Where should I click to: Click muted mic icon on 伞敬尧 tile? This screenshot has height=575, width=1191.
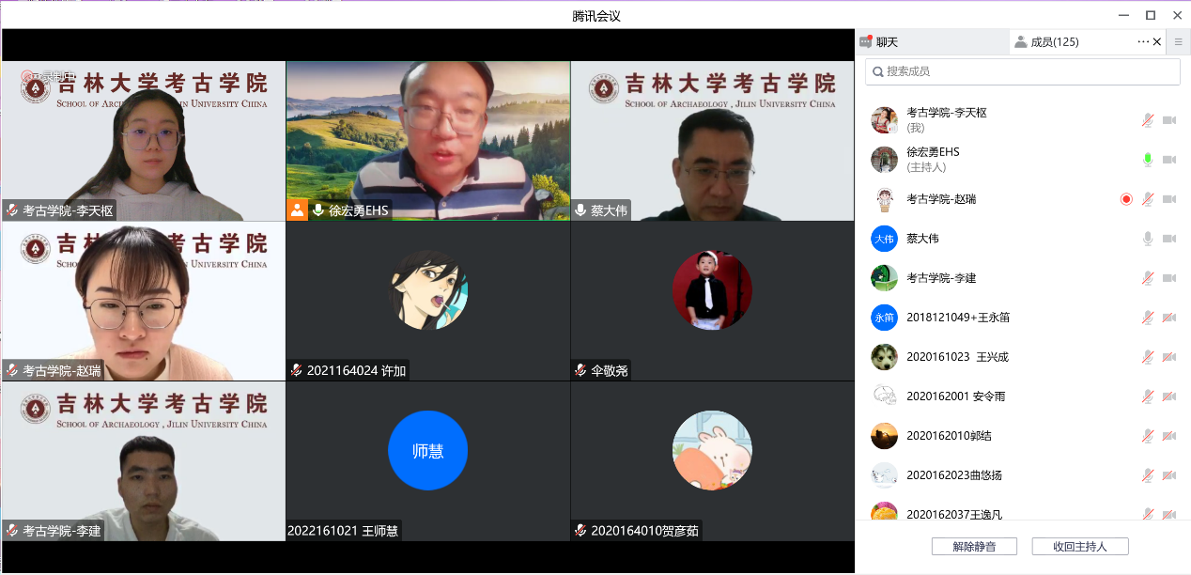pos(581,370)
